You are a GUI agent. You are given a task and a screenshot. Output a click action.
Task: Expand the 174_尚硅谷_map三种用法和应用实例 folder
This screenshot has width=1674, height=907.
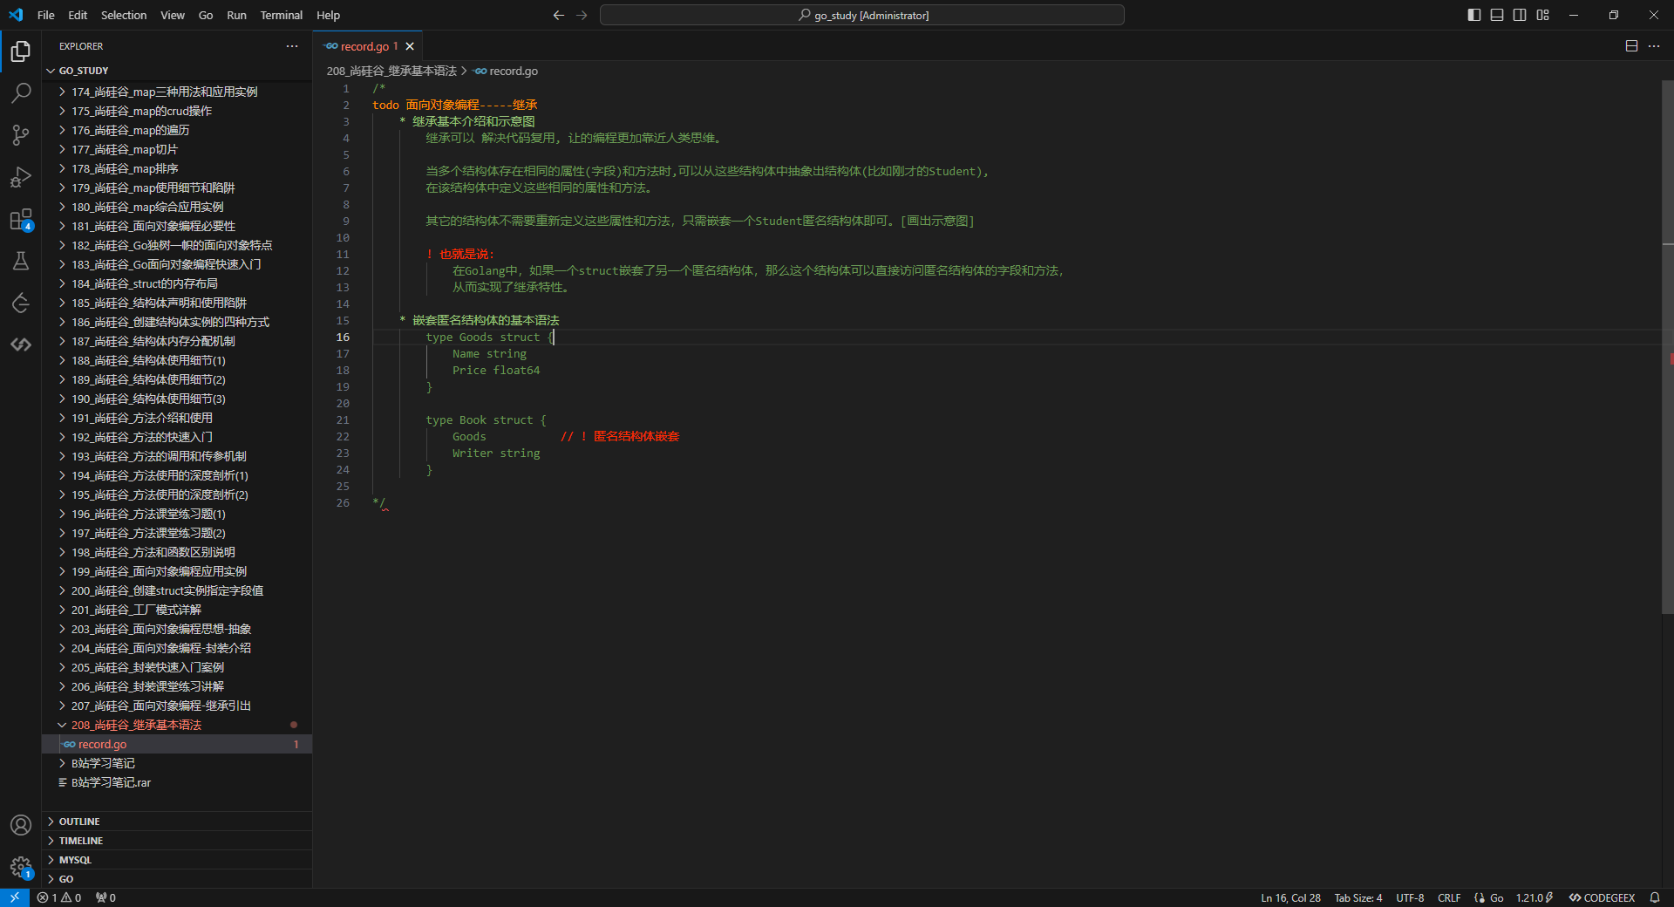click(x=177, y=92)
